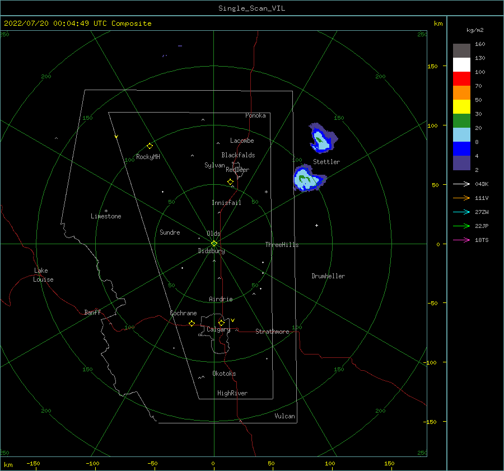Screen dimensions: 504x471
Task: Click the Drumheller town label
Action: (x=328, y=276)
